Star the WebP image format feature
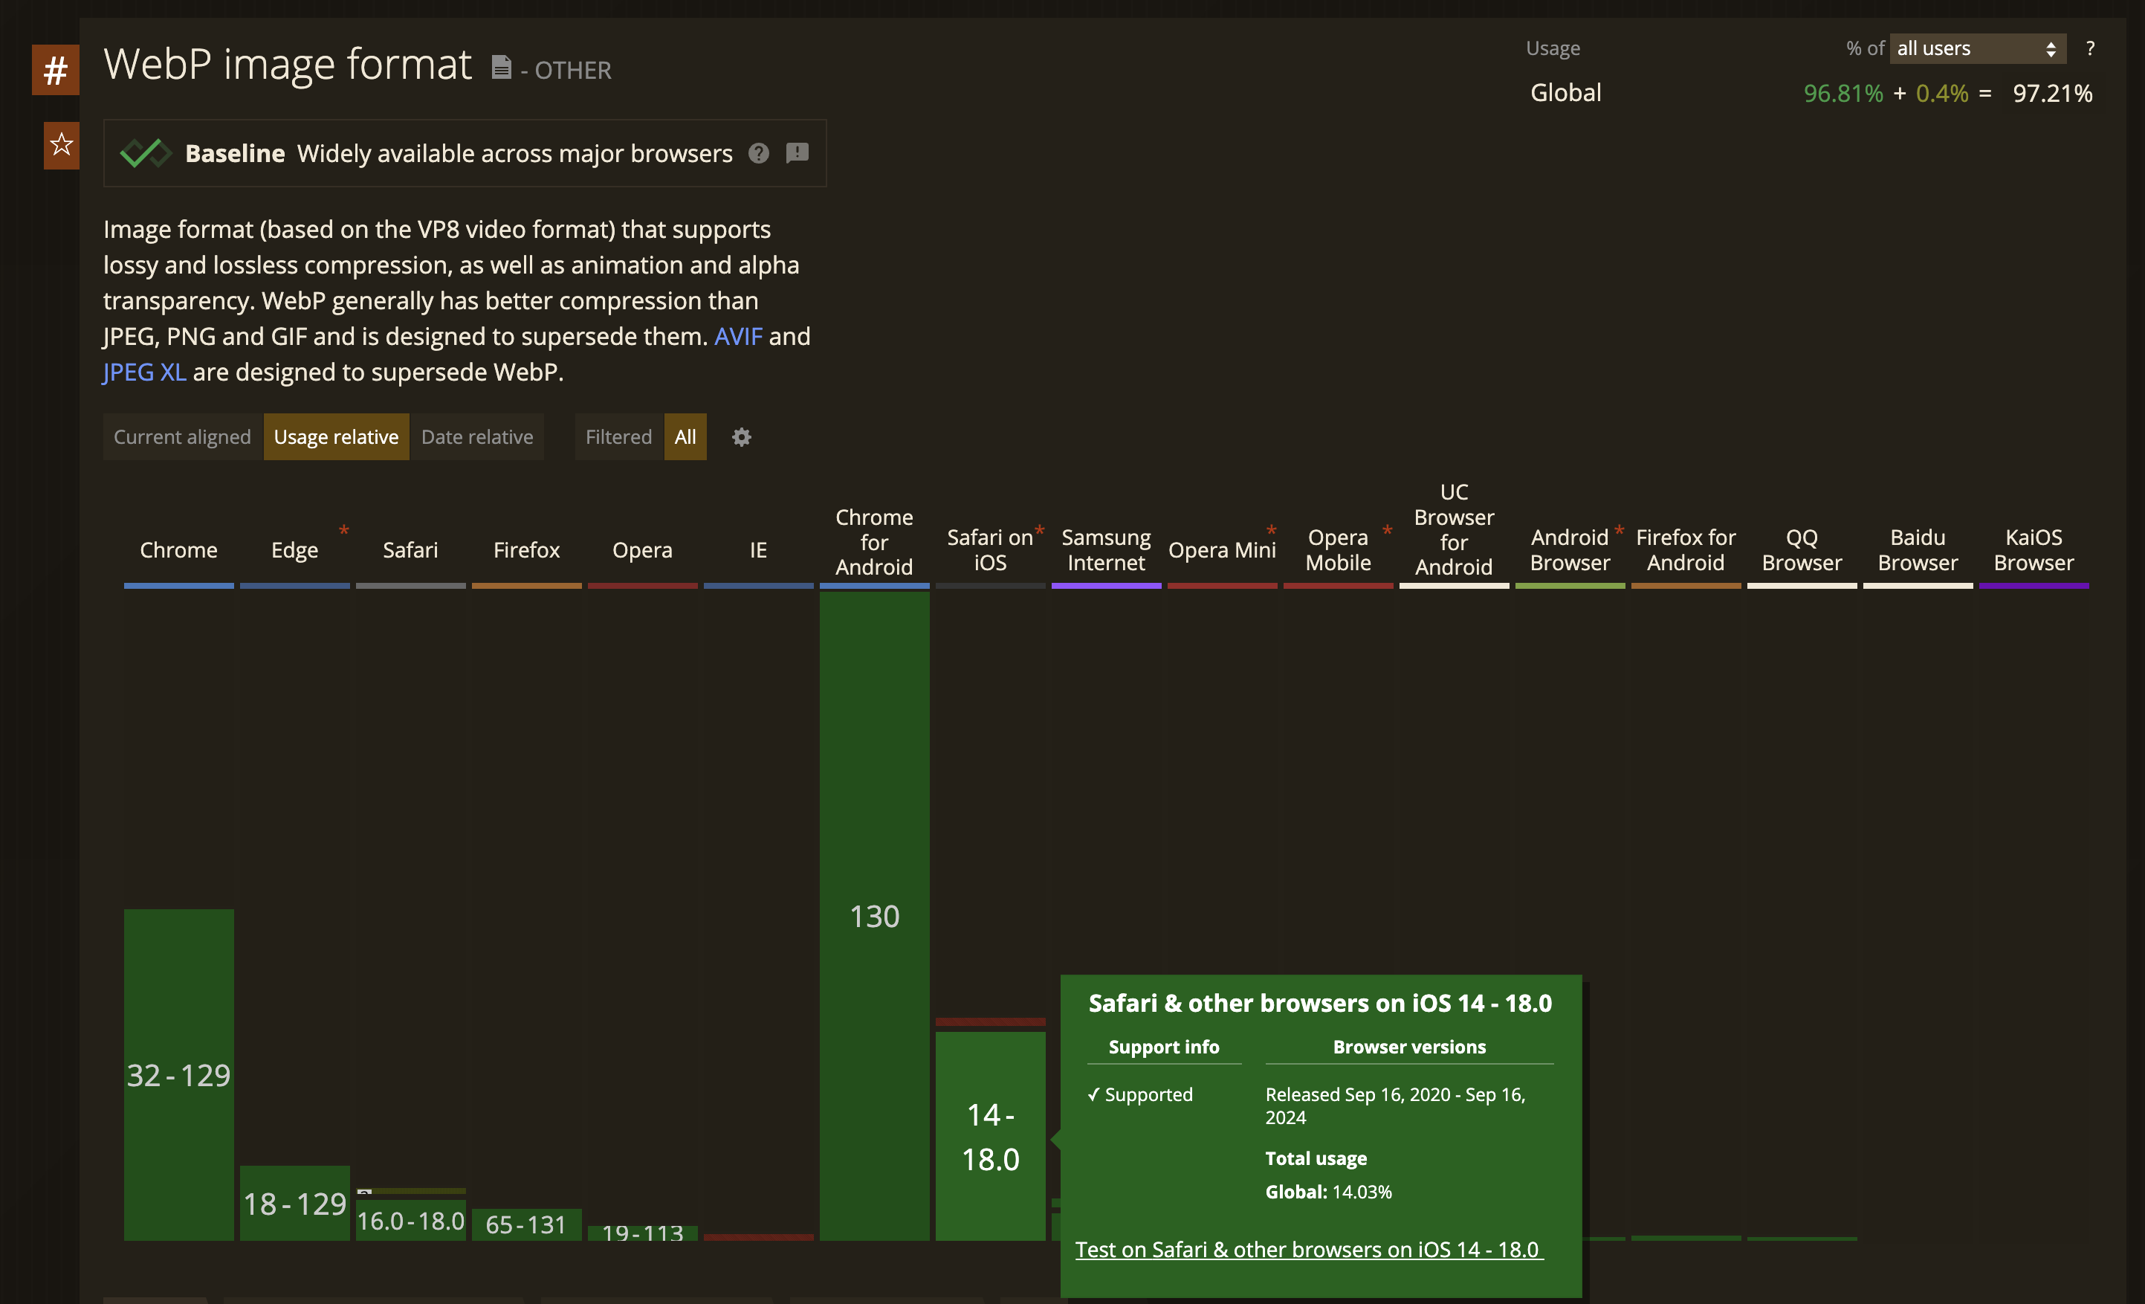Screen dimensions: 2145x1304 (x=61, y=144)
